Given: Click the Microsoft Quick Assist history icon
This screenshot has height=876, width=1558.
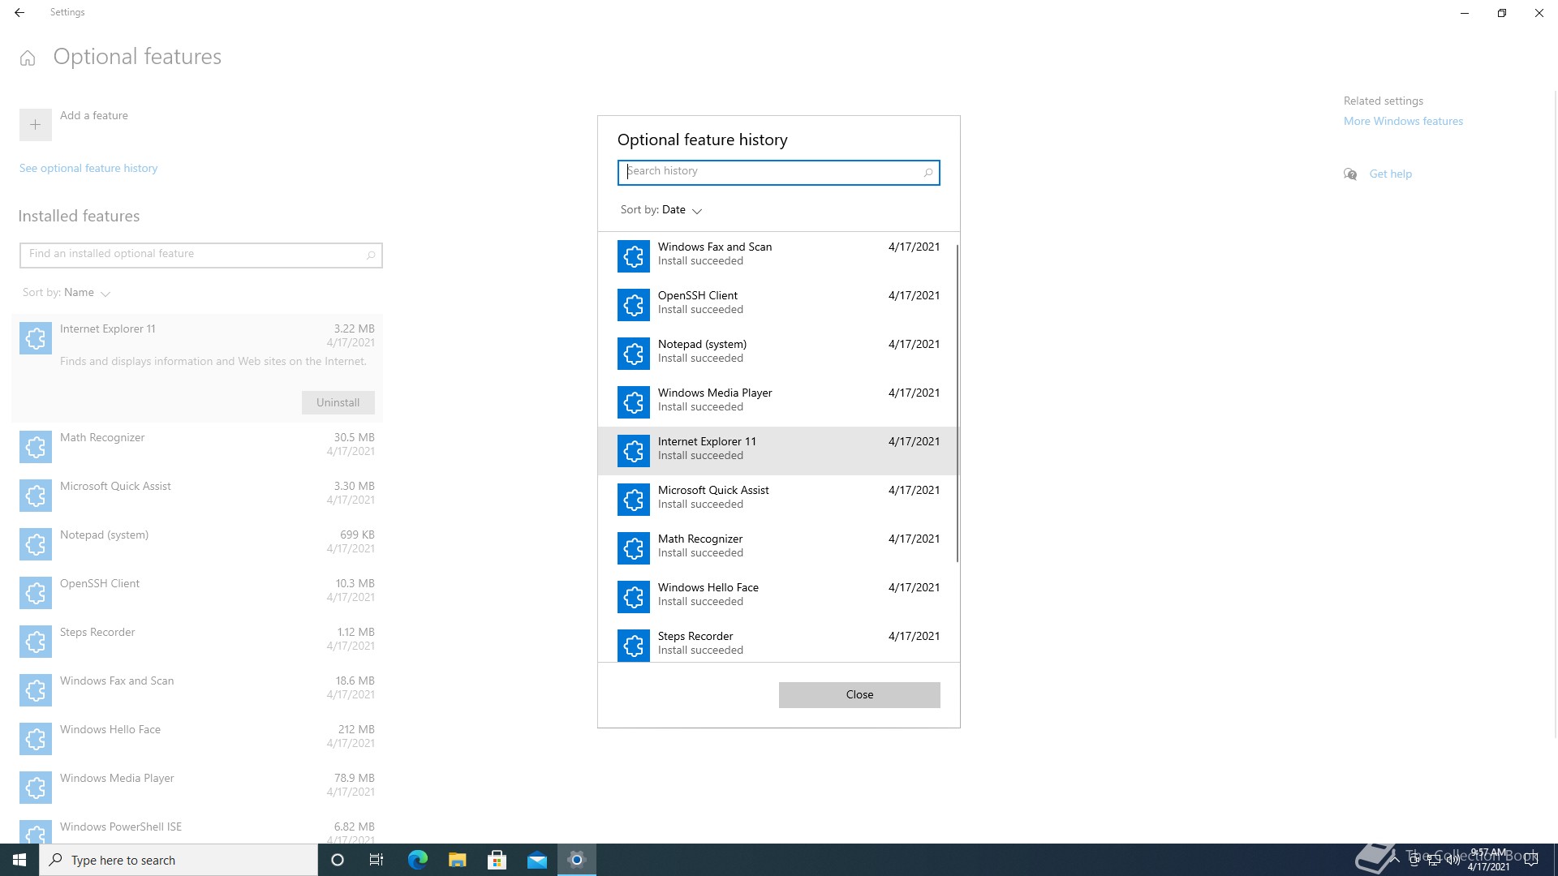Looking at the screenshot, I should 633,500.
